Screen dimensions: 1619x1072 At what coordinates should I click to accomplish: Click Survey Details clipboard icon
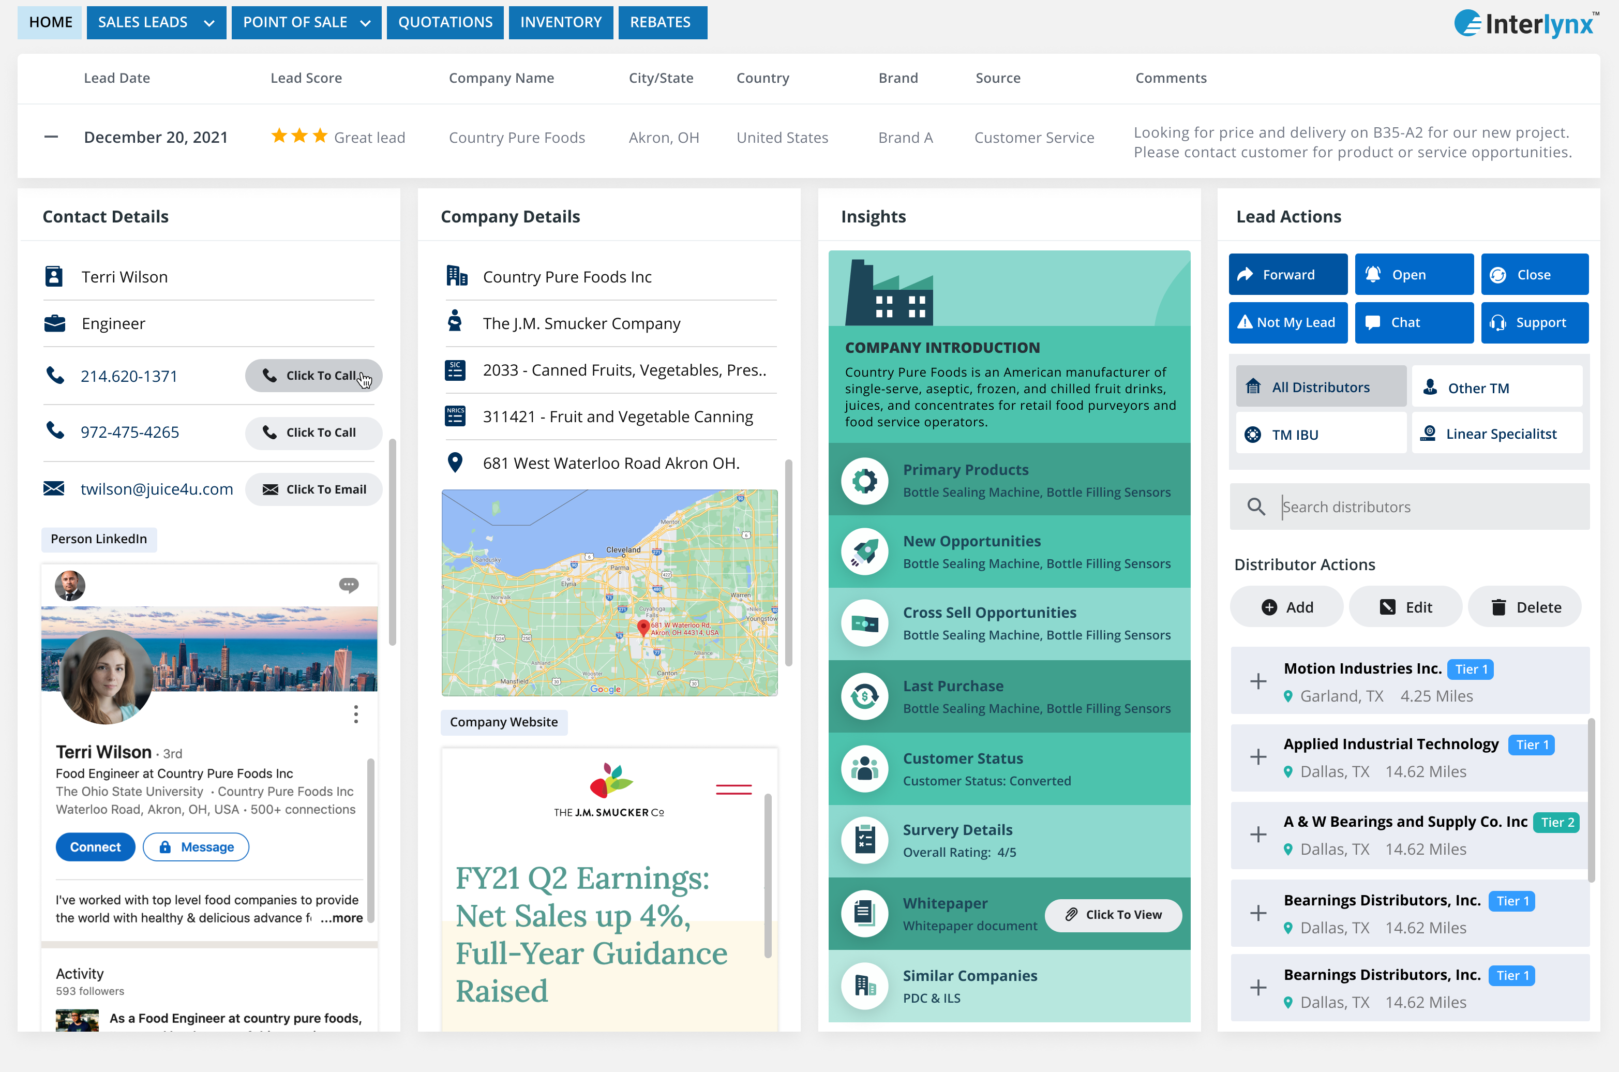(864, 840)
